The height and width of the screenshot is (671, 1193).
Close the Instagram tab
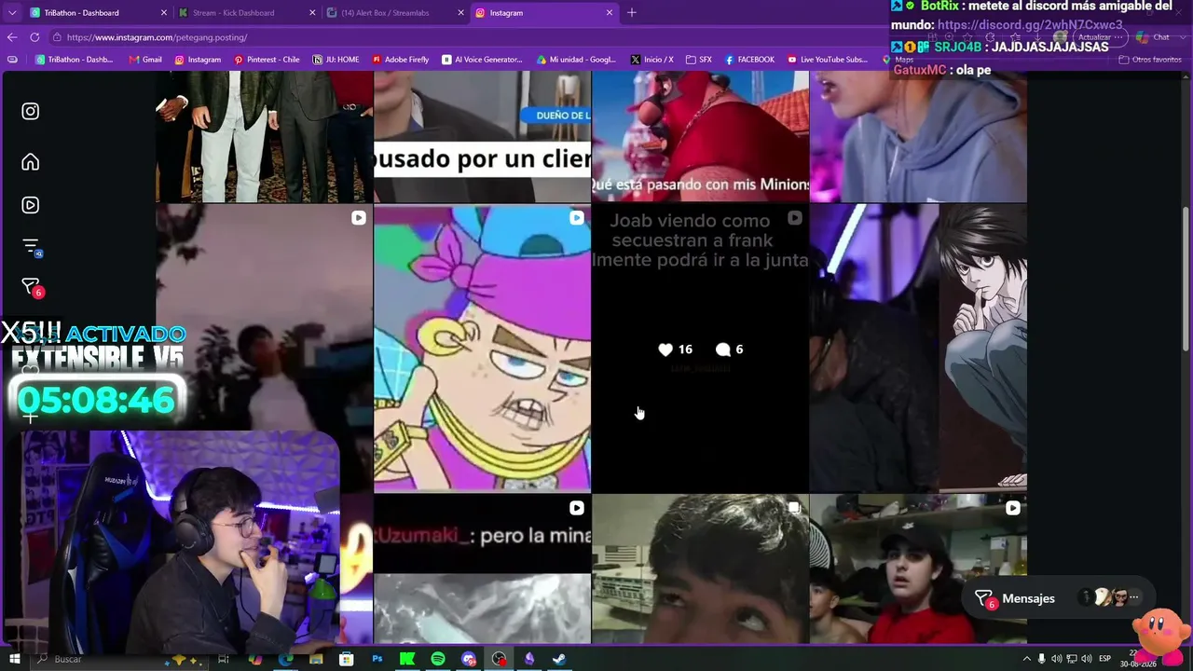click(x=610, y=13)
